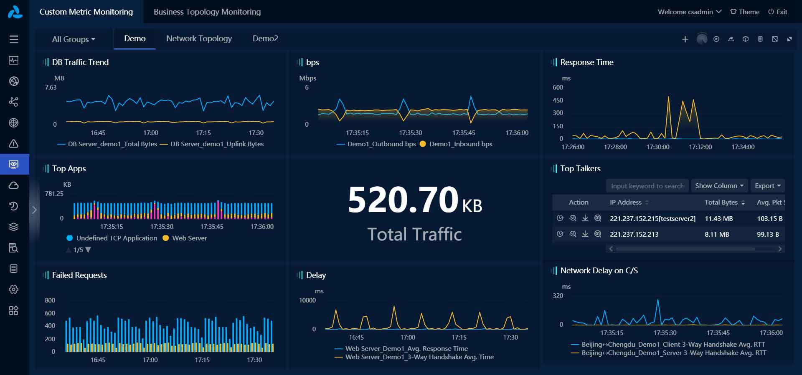The height and width of the screenshot is (375, 802).
Task: Select the history icon in the sidebar
Action: 14,206
